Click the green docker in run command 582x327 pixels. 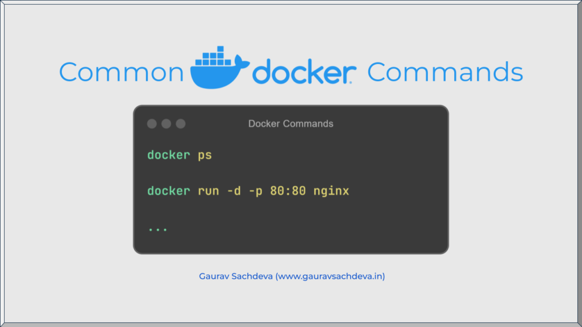(x=169, y=191)
